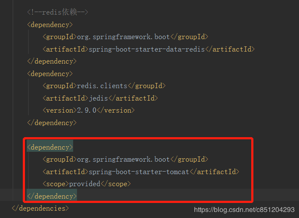Click the blank line above the highlighted dependency
This screenshot has width=299, height=218.
[x=129, y=135]
